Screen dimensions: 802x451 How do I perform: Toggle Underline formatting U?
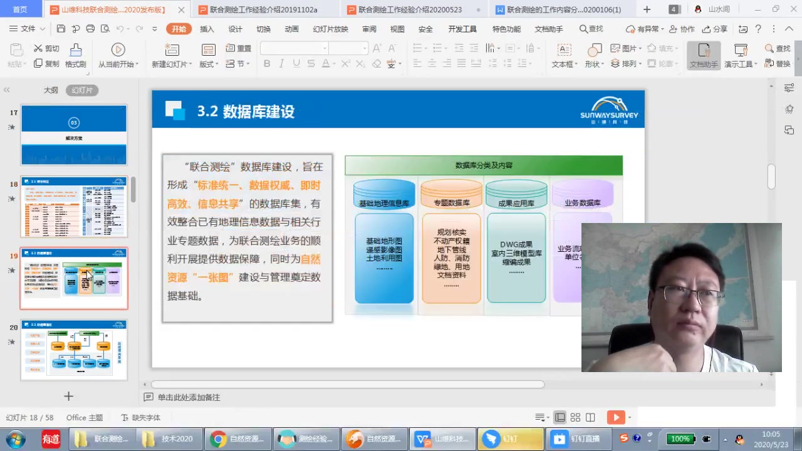point(296,63)
